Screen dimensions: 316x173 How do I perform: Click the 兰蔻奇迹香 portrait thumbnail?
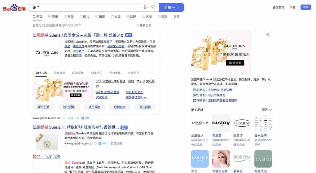[x=221, y=159]
